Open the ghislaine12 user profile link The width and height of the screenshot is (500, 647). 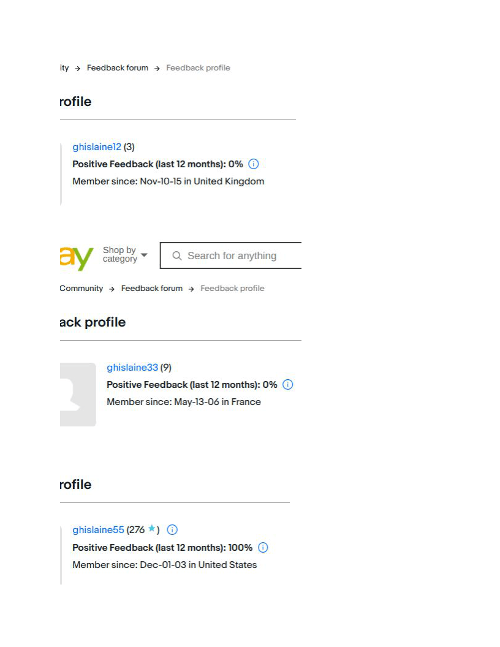coord(97,147)
